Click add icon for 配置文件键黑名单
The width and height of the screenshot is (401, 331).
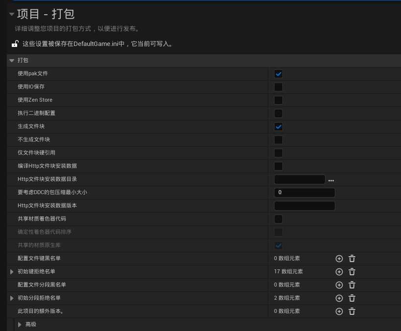pos(339,258)
